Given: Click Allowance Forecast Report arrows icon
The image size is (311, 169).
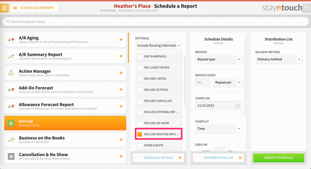Looking at the screenshot, I should pos(11,106).
